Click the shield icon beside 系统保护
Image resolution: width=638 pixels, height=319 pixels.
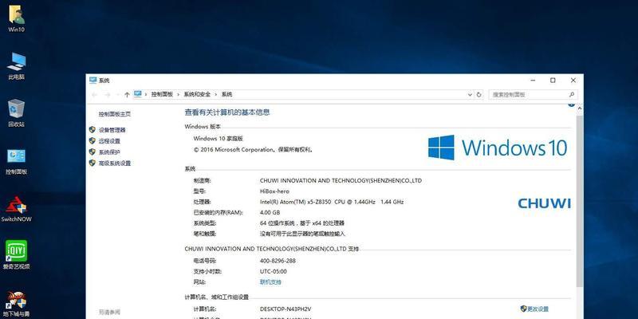(x=93, y=152)
